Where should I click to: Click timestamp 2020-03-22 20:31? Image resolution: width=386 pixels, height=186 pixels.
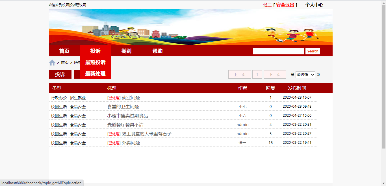click(297, 125)
